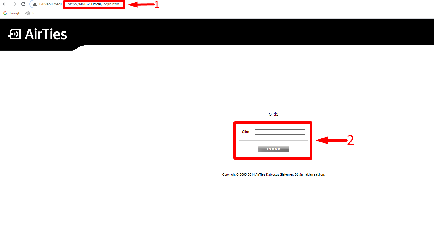Open the cloud icon bookmark

pyautogui.click(x=28, y=13)
